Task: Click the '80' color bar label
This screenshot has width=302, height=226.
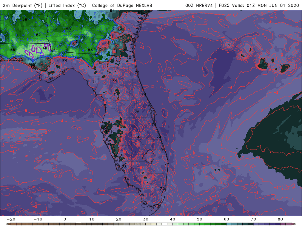Action: [x=280, y=219]
